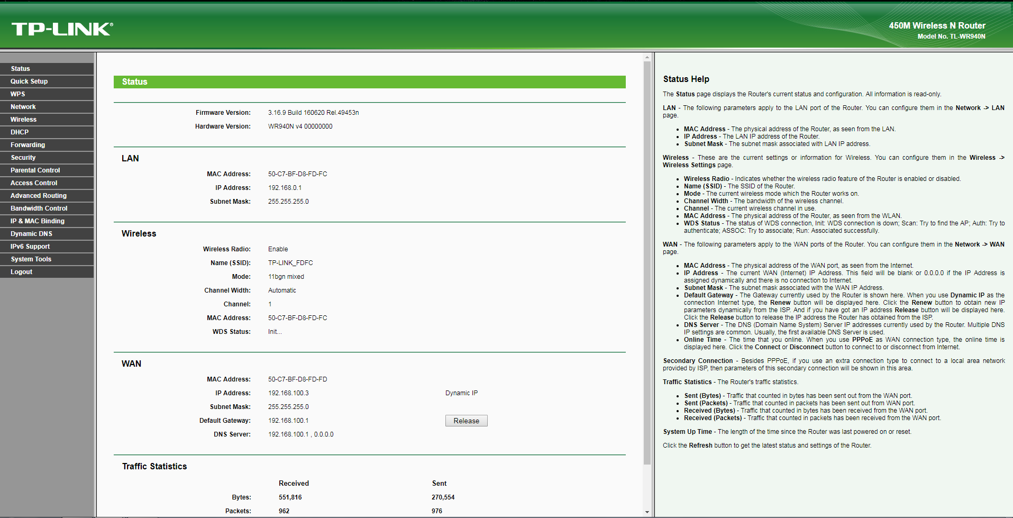Open IP & MAC Binding
The width and height of the screenshot is (1013, 518).
point(47,221)
